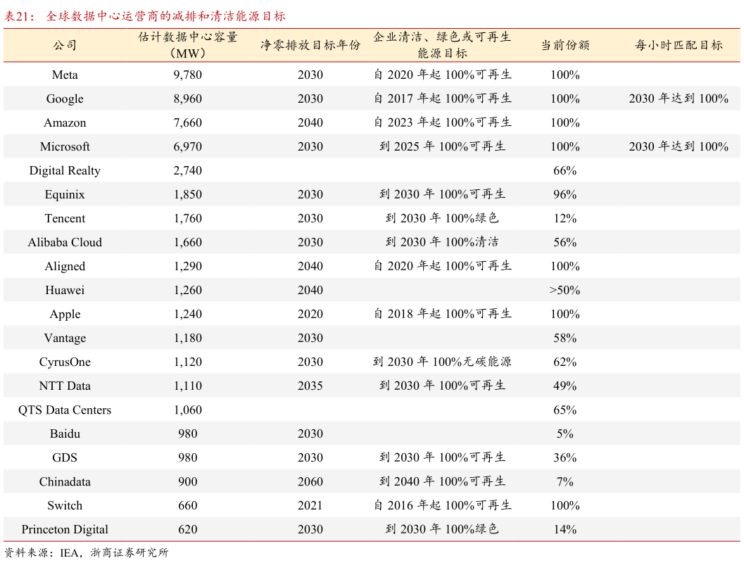
Task: Click the 到 2030 年 100%无碳能源 cell
Action: (x=442, y=362)
